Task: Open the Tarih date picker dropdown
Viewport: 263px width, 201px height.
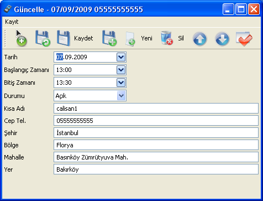Action: (121, 57)
